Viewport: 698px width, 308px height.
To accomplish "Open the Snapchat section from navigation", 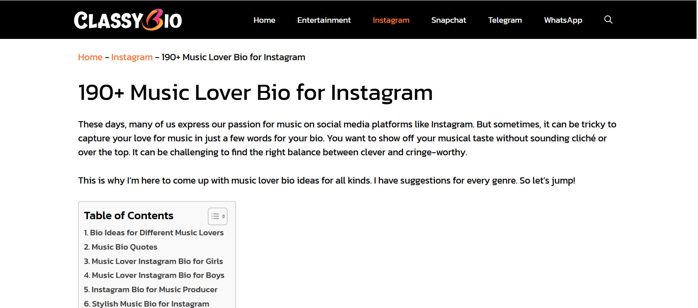I will [449, 20].
